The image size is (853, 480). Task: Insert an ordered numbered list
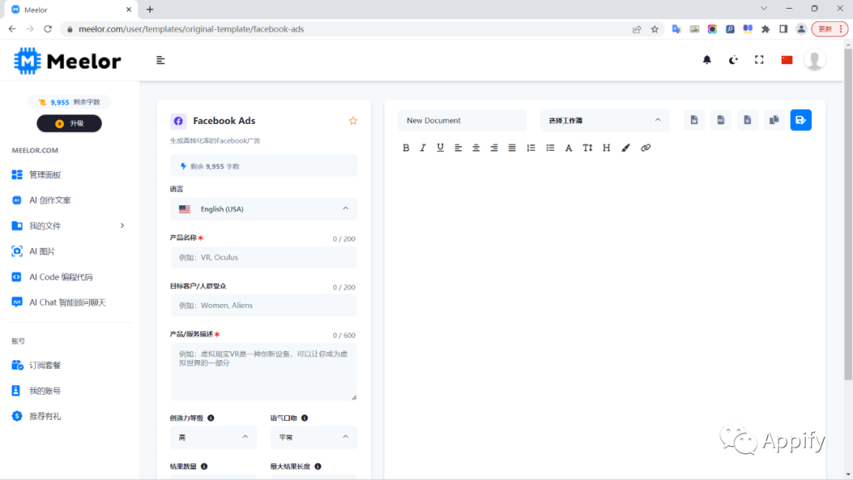[x=531, y=148]
